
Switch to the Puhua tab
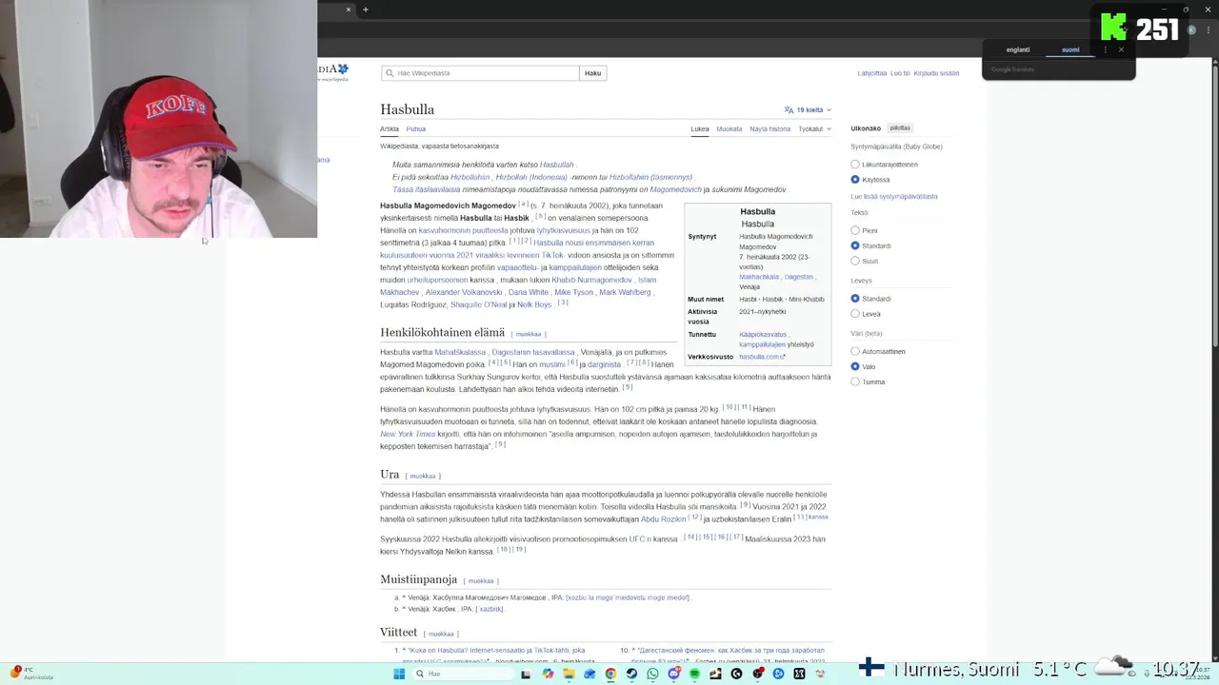416,128
